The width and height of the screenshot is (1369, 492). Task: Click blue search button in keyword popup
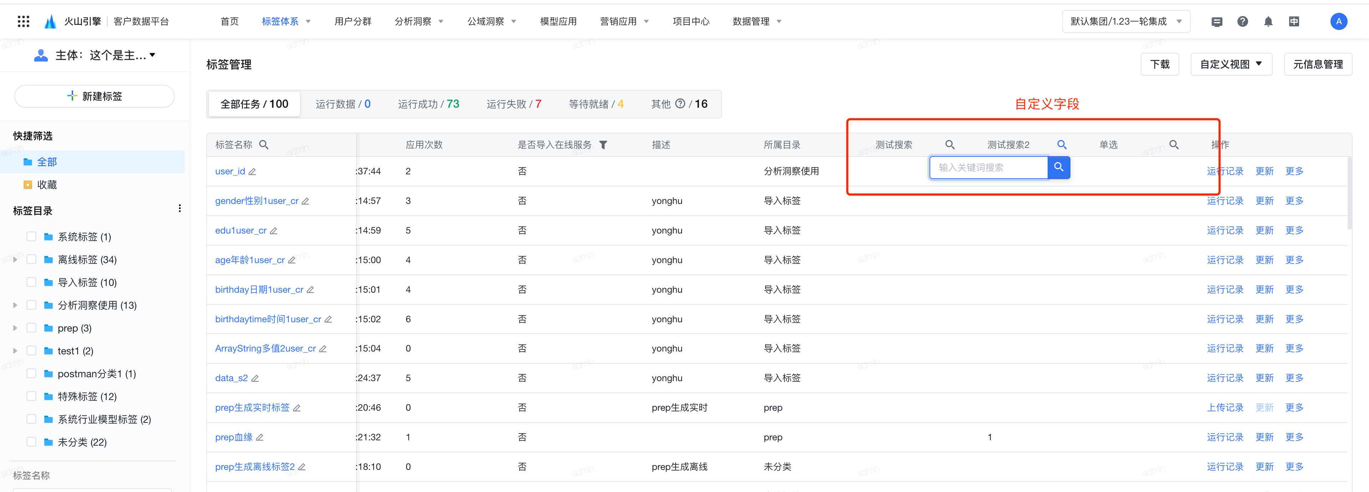pos(1059,167)
